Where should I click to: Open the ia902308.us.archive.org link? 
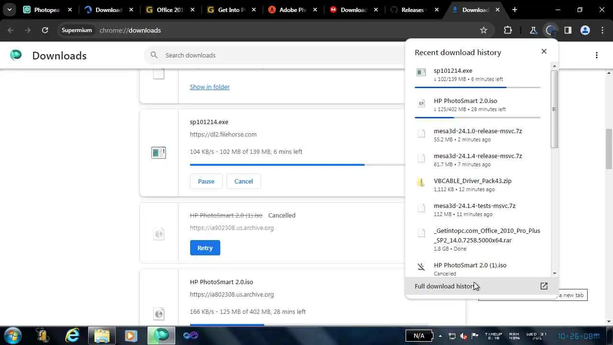pyautogui.click(x=232, y=228)
